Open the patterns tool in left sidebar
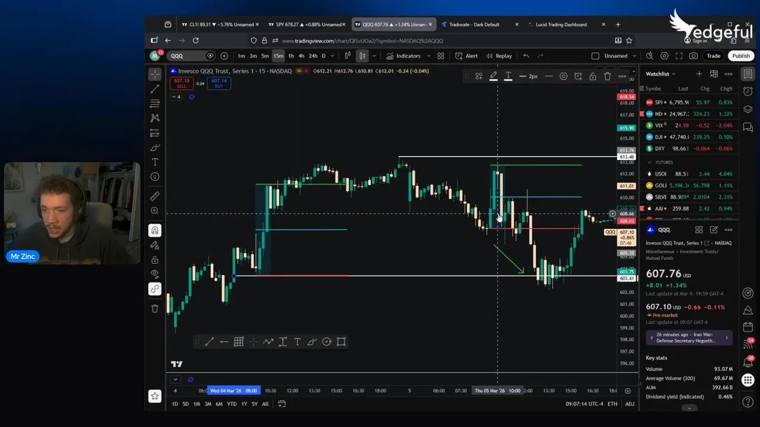 click(154, 118)
